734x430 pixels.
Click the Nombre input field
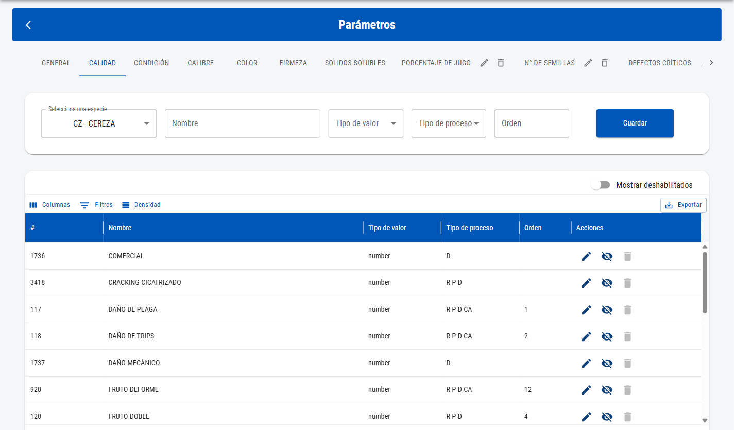[x=243, y=123]
